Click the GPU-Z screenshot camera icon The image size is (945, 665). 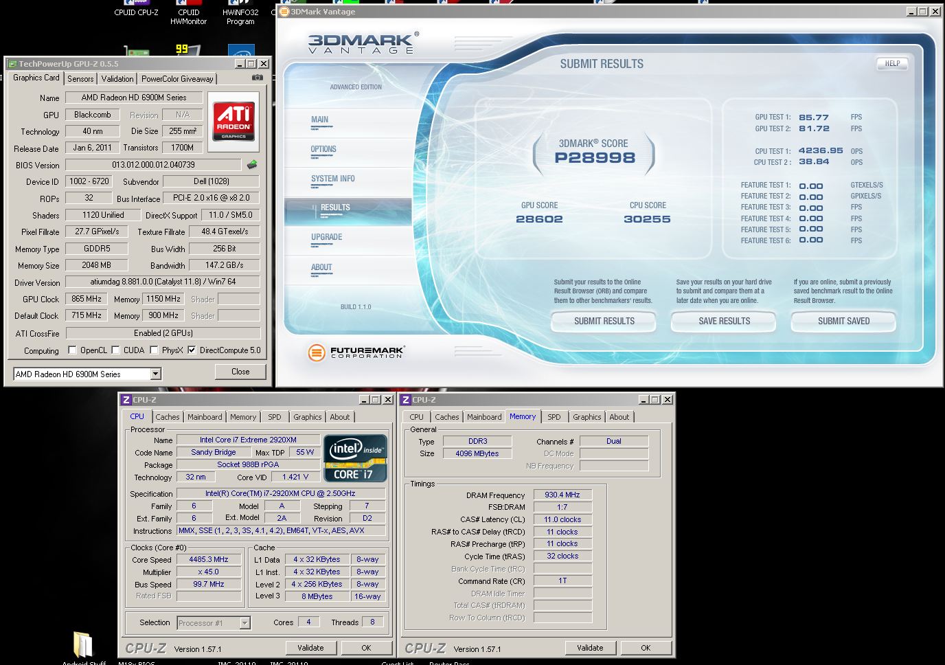coord(258,78)
